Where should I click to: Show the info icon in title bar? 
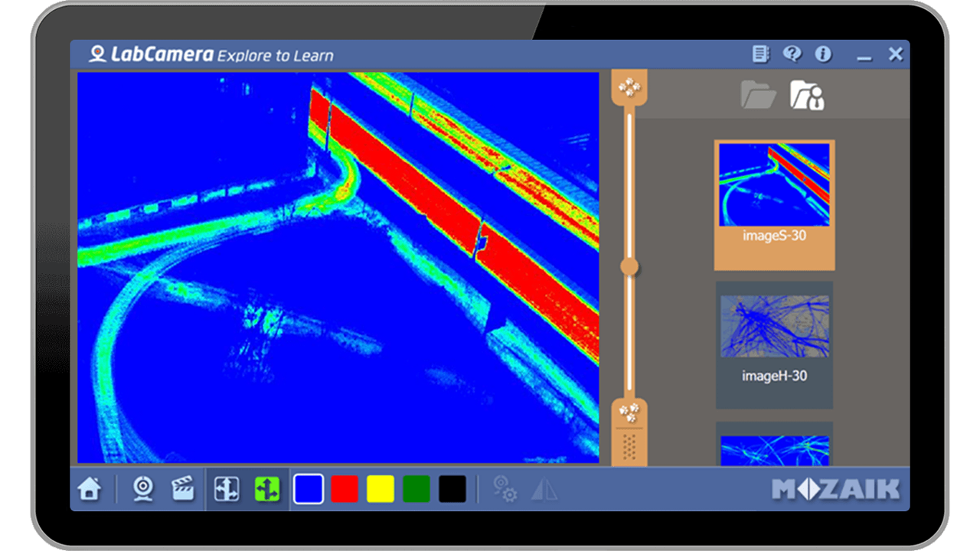(823, 54)
